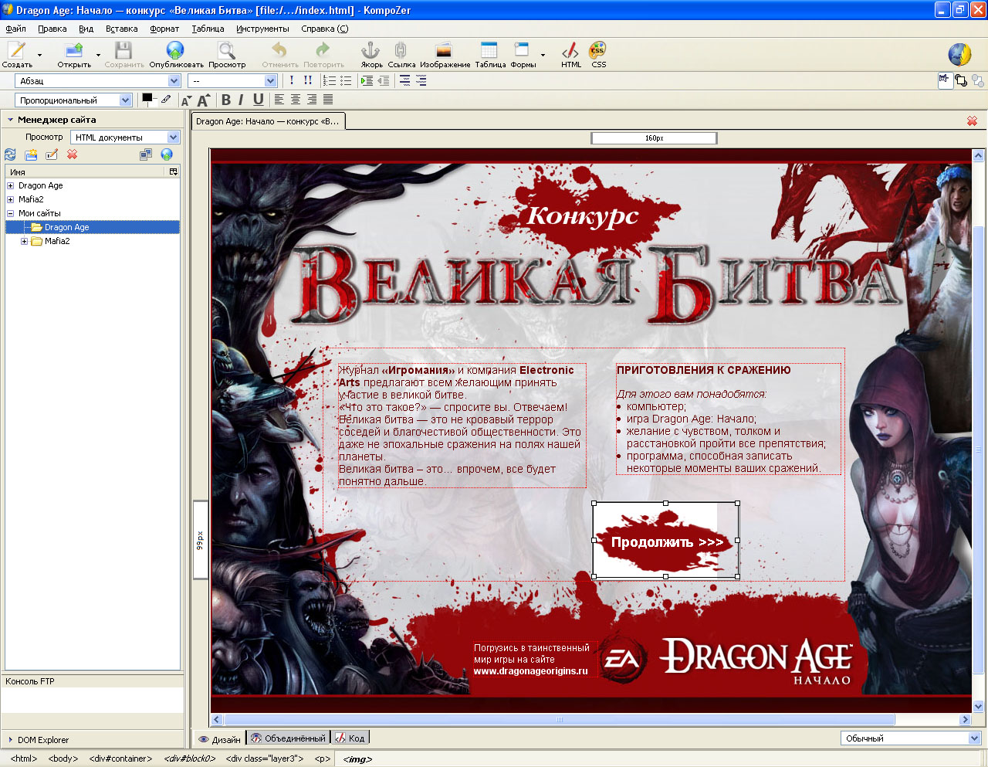Toggle the pinned layer position button
Image resolution: width=988 pixels, height=767 pixels.
tap(945, 80)
